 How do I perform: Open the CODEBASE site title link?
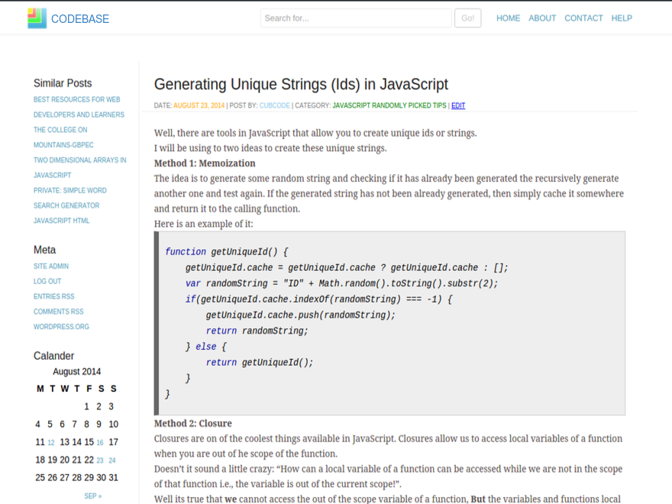pos(80,19)
